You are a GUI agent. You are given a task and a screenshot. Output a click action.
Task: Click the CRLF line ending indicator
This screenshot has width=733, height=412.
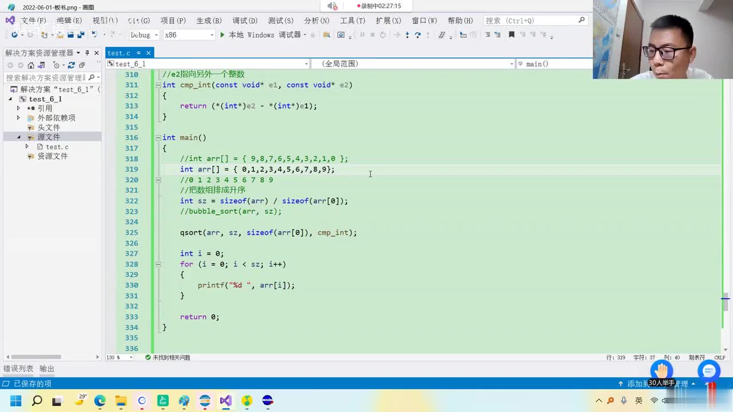tap(720, 358)
